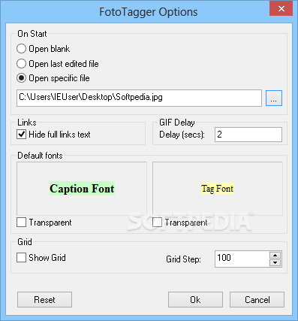Viewport: 298px width, 321px height.
Task: Click the GIF Delay seconds field
Action: [248, 135]
